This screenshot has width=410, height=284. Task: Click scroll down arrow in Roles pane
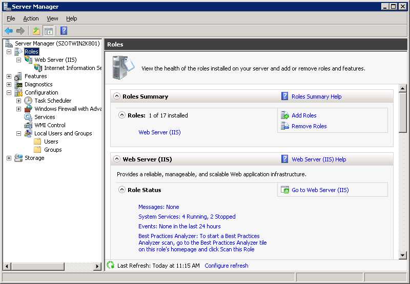(402, 255)
